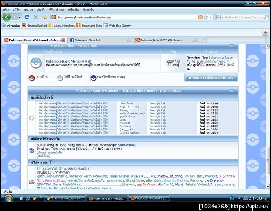The height and width of the screenshot is (211, 271).
Task: Reload the page with the Refresh icon
Action: click(x=27, y=17)
